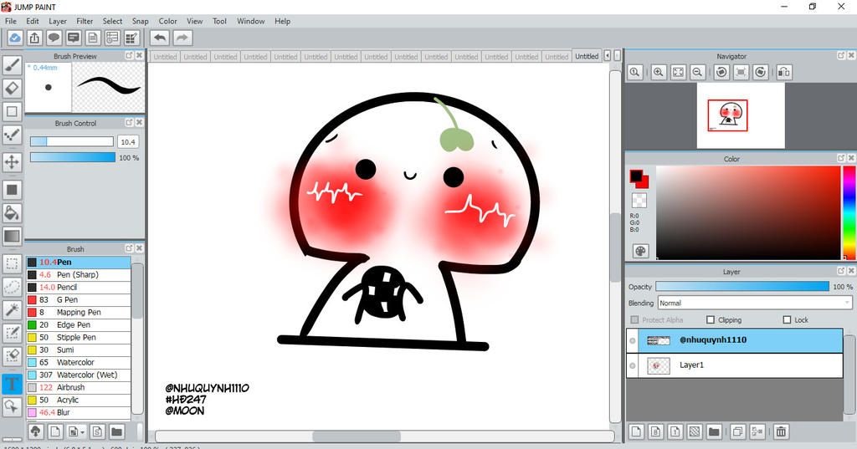Click the hue color bar

click(x=849, y=212)
